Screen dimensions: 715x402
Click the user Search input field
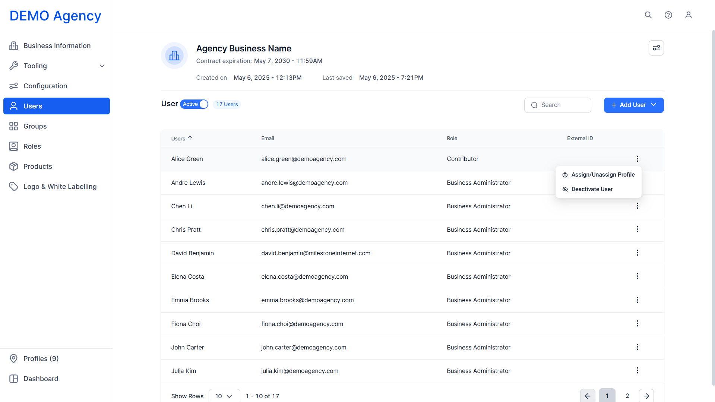coord(558,105)
